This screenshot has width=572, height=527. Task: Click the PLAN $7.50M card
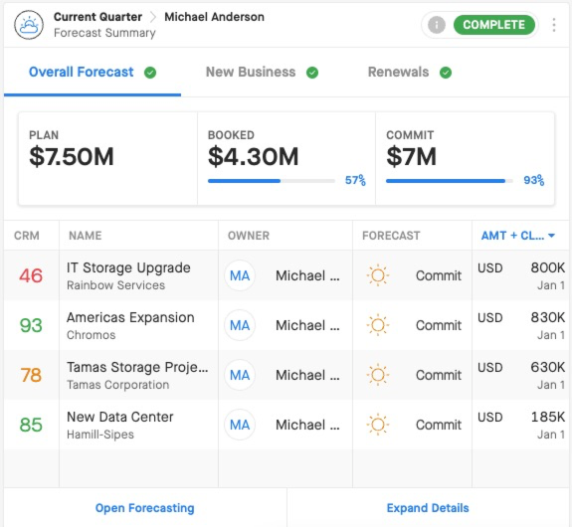click(108, 159)
